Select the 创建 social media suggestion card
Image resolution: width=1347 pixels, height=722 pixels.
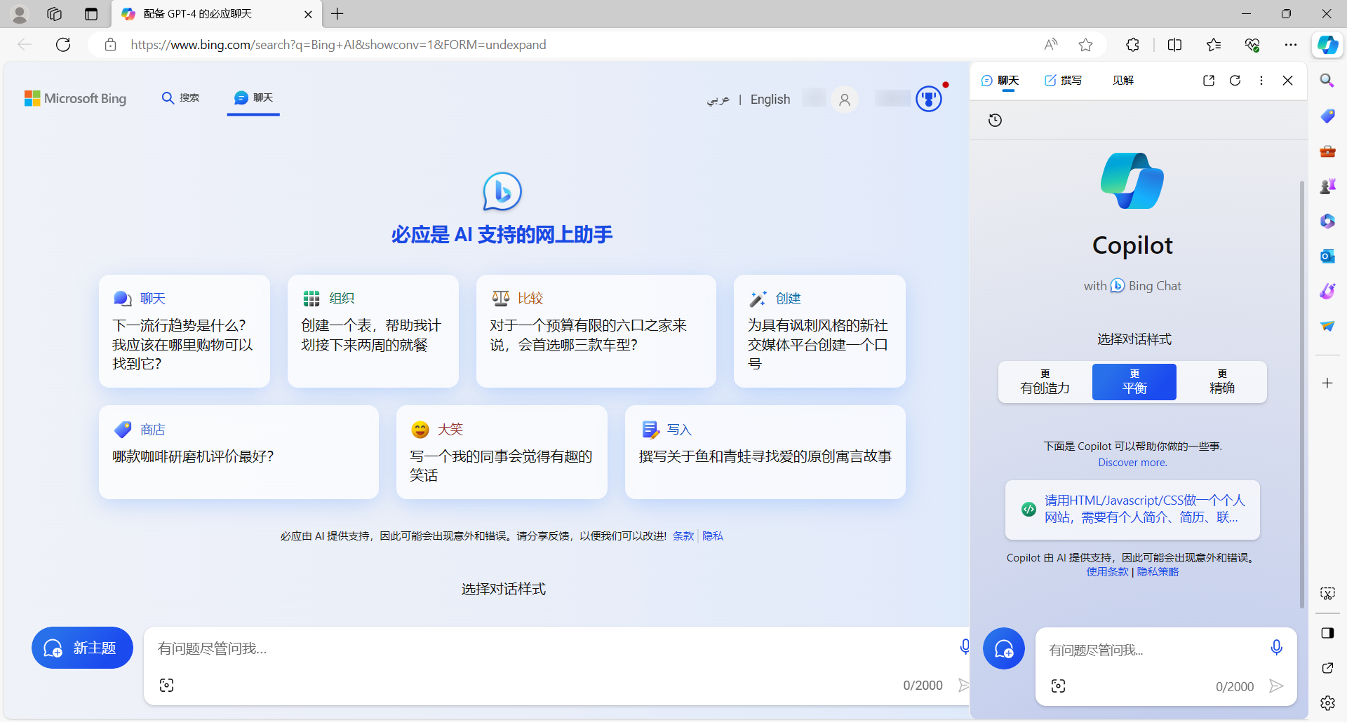(x=819, y=331)
